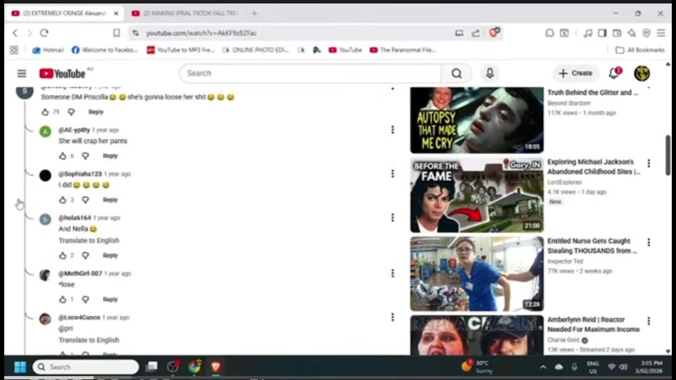Reply to @Sophiaha123's comment
This screenshot has height=380, width=676.
[x=110, y=199]
